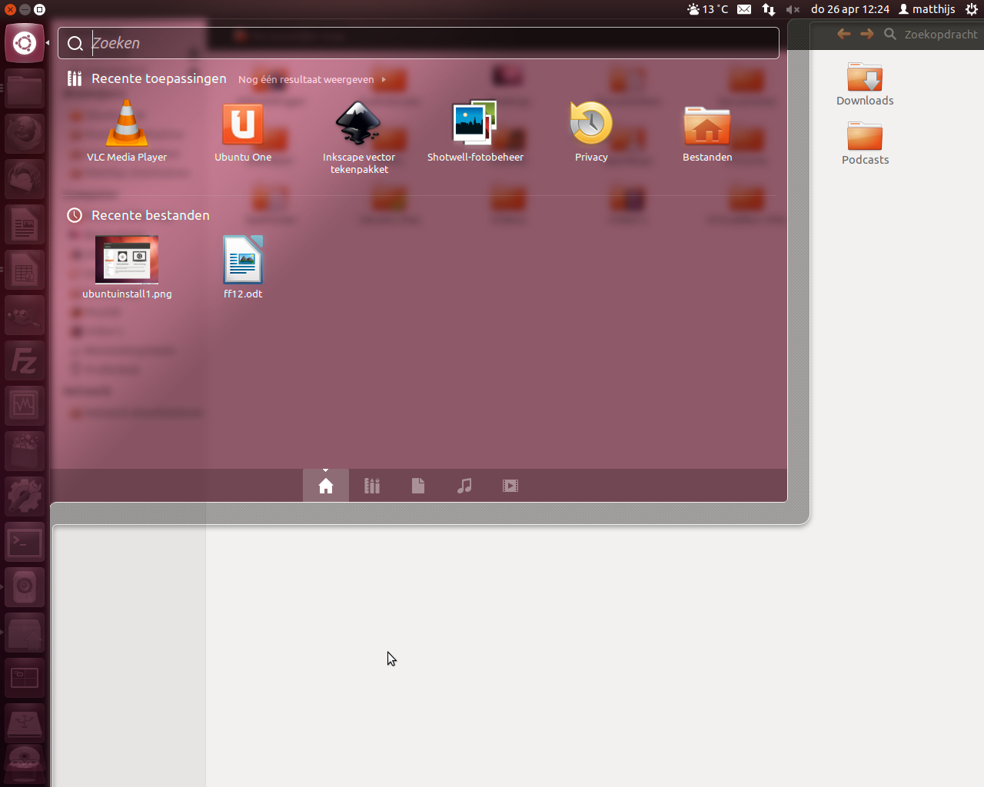Open VLC Media Player from recent apps

coord(127,125)
